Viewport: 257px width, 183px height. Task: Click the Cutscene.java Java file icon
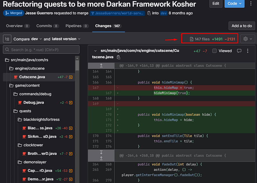(x=16, y=77)
